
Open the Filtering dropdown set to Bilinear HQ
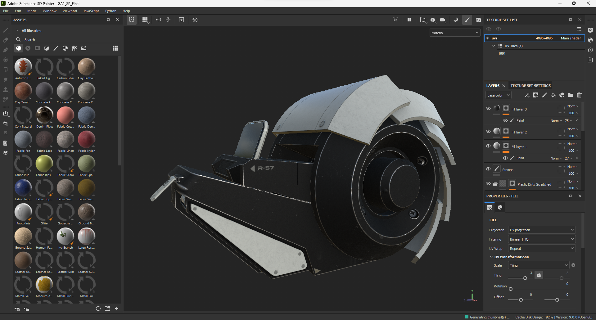click(x=542, y=239)
